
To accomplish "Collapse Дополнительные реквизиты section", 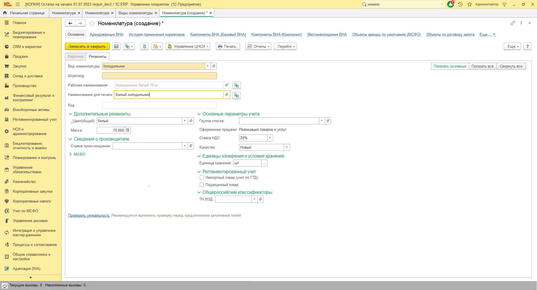I will (x=70, y=114).
